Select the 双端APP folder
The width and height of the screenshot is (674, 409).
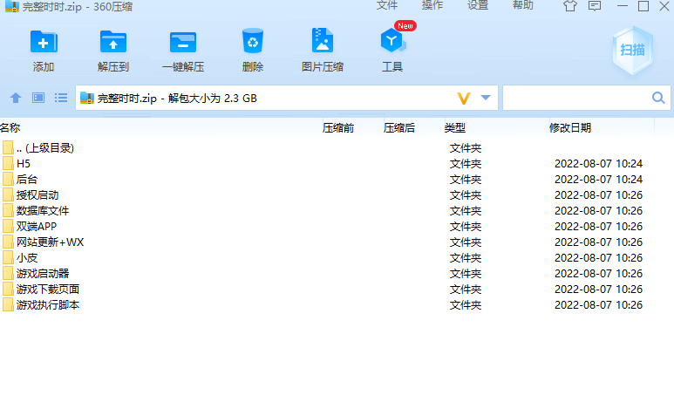coord(337,226)
